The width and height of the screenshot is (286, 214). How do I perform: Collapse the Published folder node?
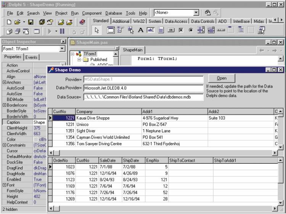tap(79, 59)
